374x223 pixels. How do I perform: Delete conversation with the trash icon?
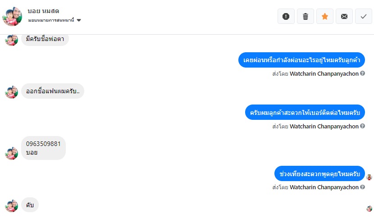coord(305,16)
